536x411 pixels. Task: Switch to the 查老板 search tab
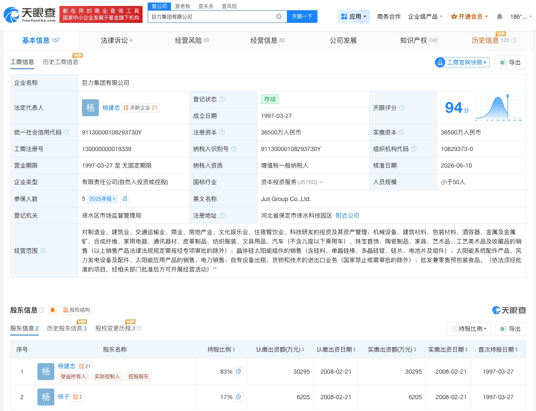(182, 6)
